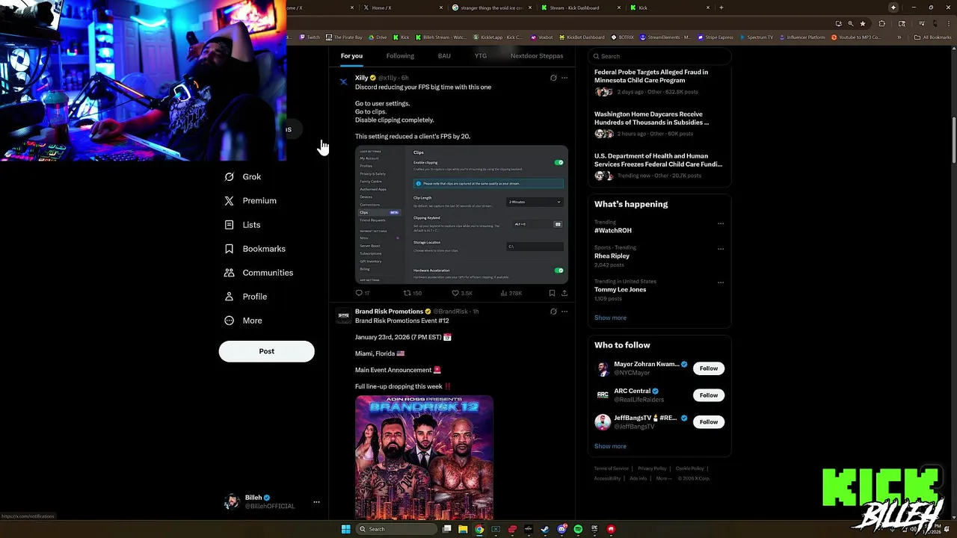Click Grok icon on Brand Risk Promotions post
This screenshot has width=957, height=538.
click(x=553, y=312)
